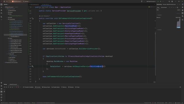Collapse the Data folder
The image size is (184, 104).
coord(7,14)
